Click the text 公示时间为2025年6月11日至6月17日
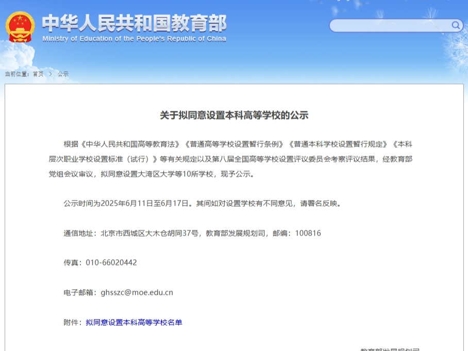Screen dimensions: 468x351 tap(126, 204)
